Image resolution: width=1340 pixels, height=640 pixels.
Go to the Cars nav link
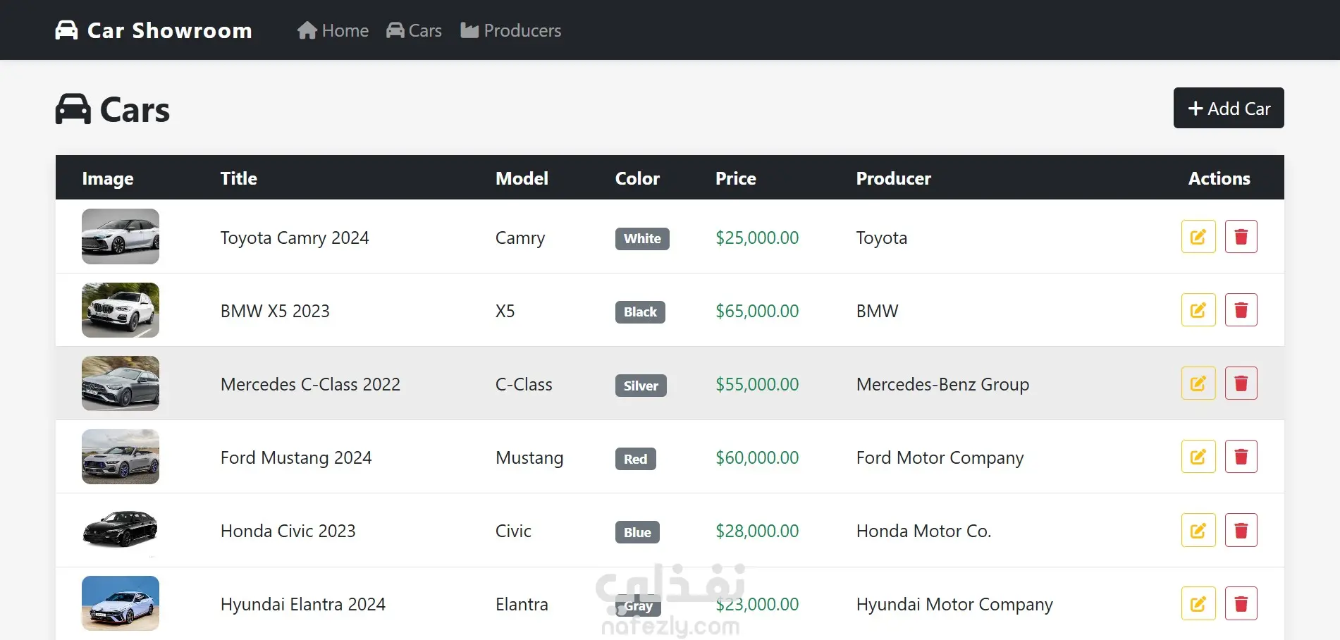click(x=414, y=30)
